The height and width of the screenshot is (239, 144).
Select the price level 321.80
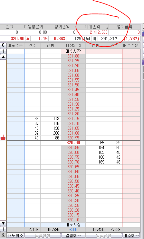pyautogui.click(x=73, y=56)
